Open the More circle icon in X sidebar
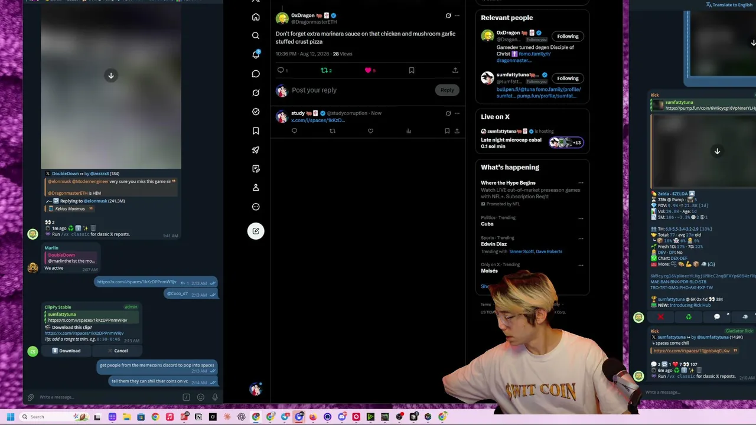The image size is (756, 425). click(256, 207)
